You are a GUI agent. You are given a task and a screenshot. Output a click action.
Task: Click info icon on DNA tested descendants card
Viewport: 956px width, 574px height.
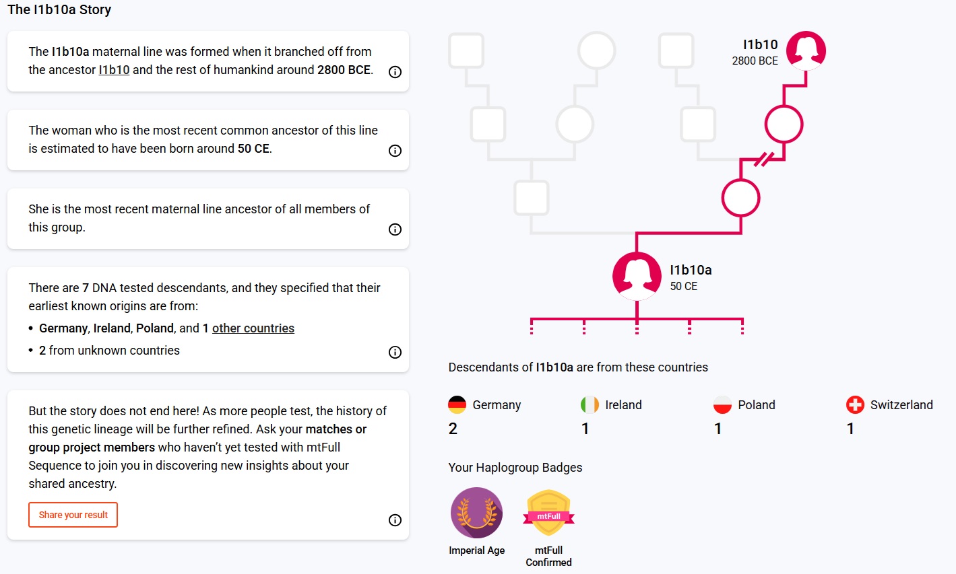[395, 353]
